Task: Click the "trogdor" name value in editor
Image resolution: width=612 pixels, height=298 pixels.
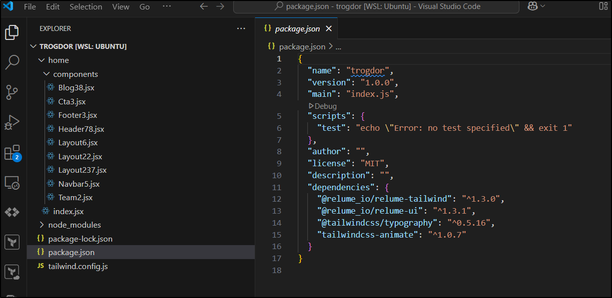Action: (367, 70)
